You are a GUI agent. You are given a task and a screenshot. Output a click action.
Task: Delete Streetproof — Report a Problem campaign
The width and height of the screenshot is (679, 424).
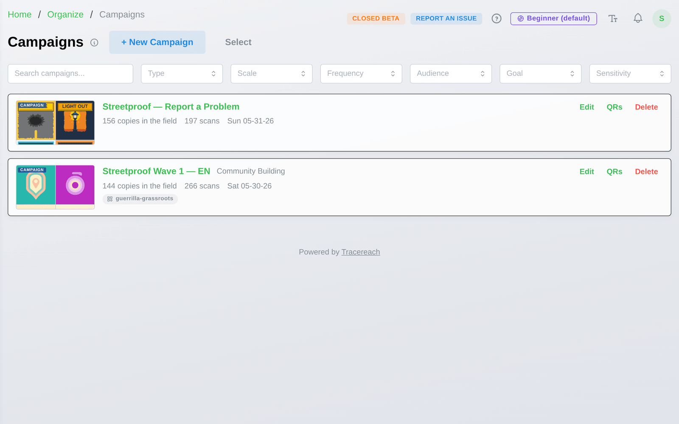(646, 107)
